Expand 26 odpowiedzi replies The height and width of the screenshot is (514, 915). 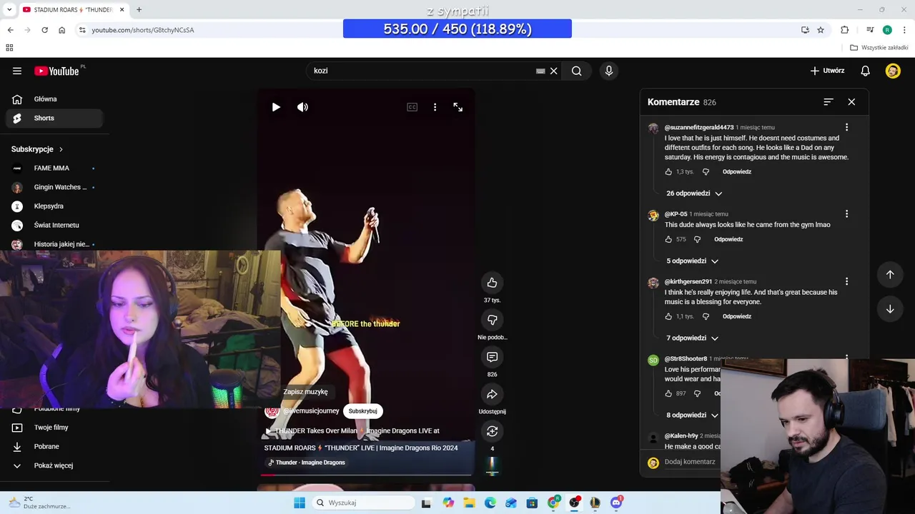[x=694, y=193]
